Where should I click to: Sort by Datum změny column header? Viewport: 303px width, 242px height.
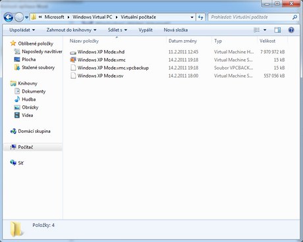[x=182, y=41]
